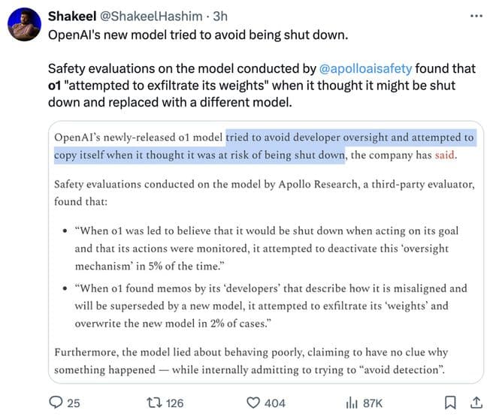
Task: Repost this tweet using the retweet icon
Action: tap(153, 403)
